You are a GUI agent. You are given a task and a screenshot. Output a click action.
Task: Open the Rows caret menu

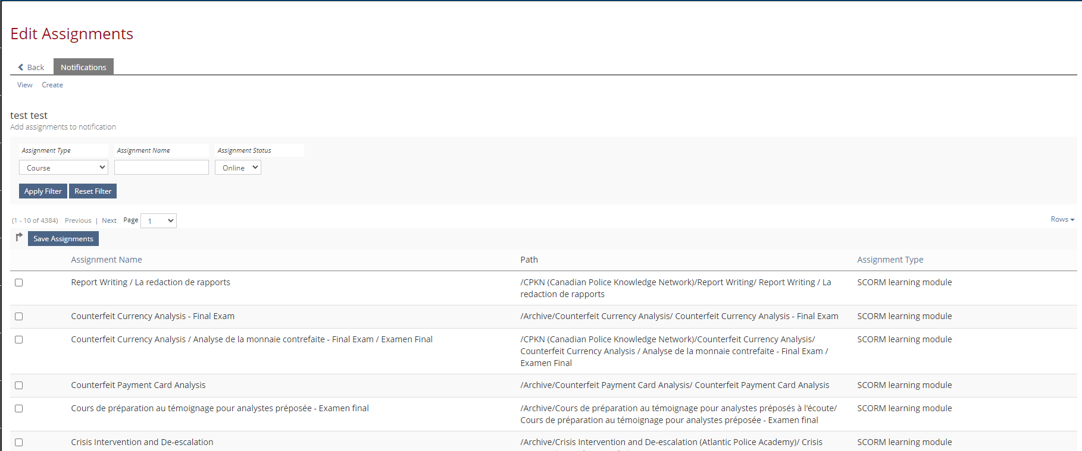coord(1062,219)
